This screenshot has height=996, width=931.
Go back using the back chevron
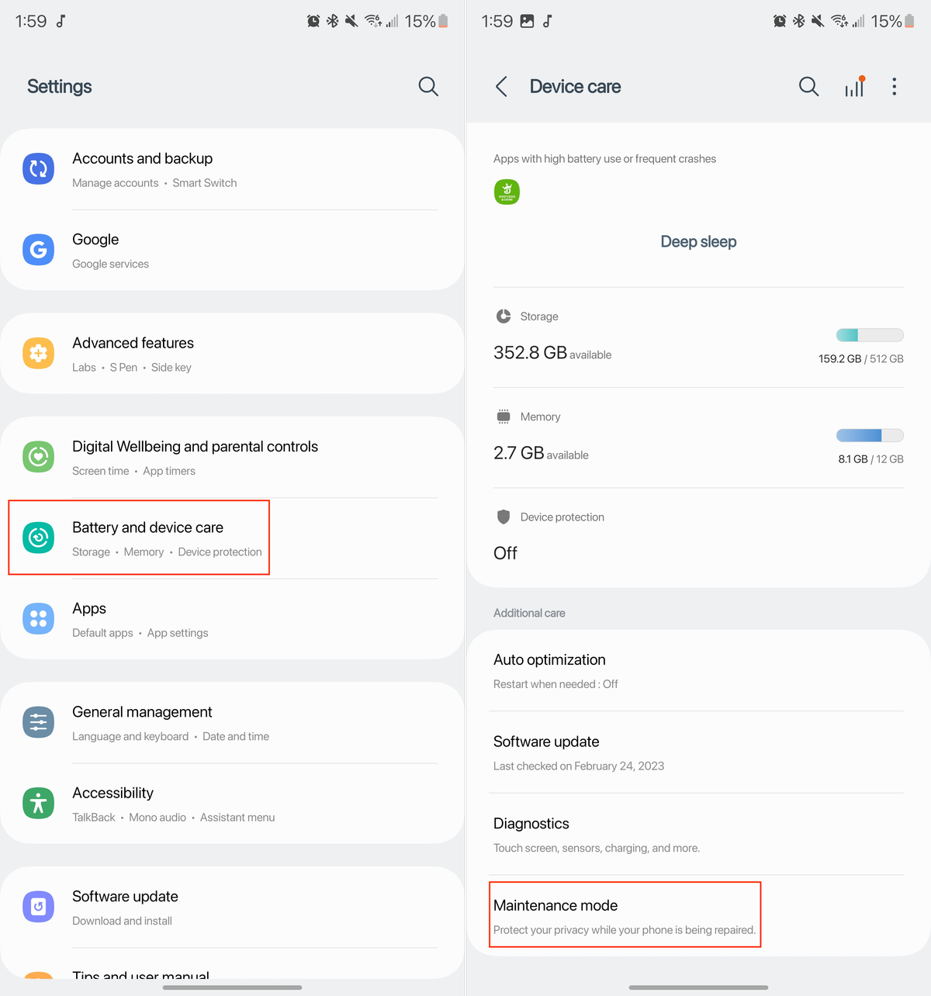(x=501, y=87)
